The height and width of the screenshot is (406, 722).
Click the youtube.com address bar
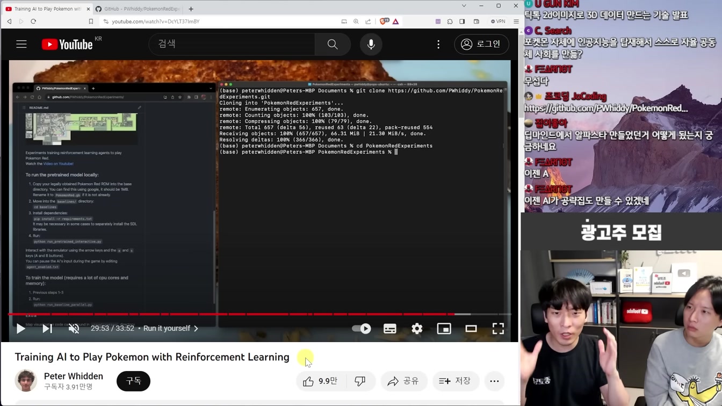coord(220,21)
